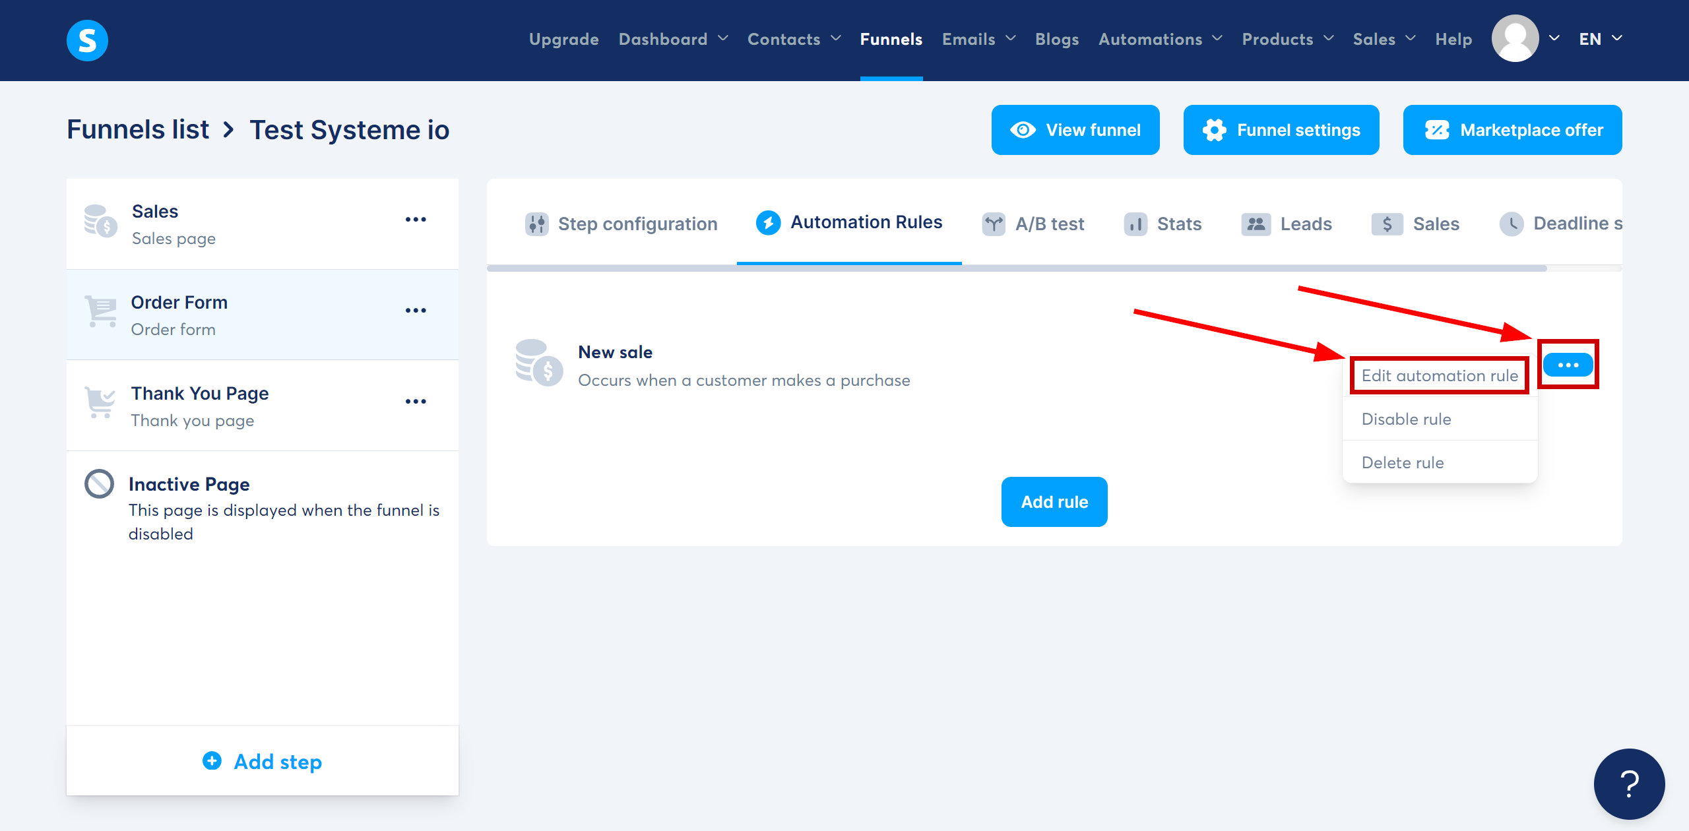Click the View funnel button
Viewport: 1689px width, 831px height.
(x=1075, y=130)
